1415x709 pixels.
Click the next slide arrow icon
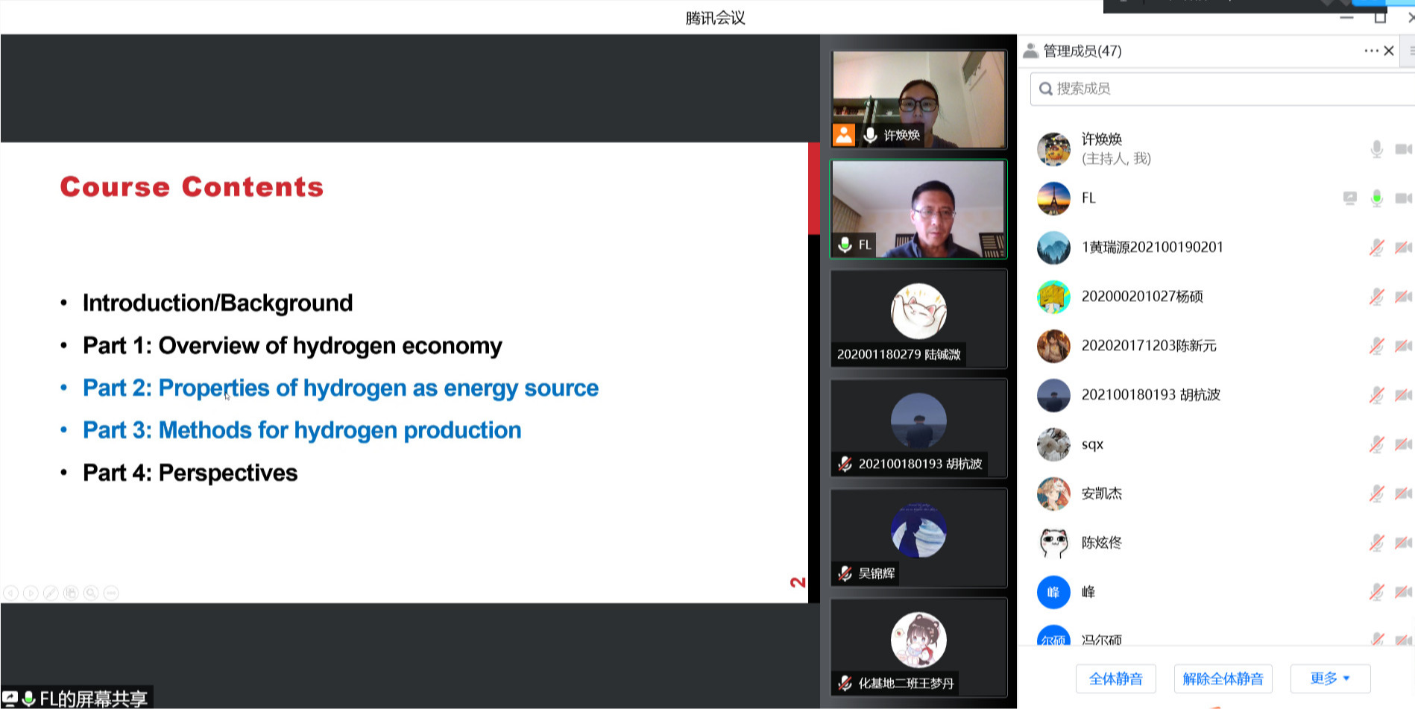(x=31, y=593)
